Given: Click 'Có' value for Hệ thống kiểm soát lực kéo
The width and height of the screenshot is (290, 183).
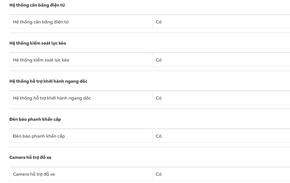Looking at the screenshot, I should tap(159, 60).
